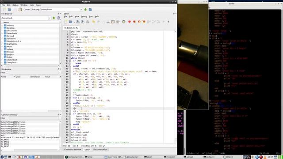Open the Current Directory dropdown arrow
283x159 pixels.
click(x=81, y=9)
